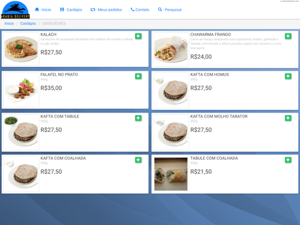Open Pesquisar search in navbar
The image size is (300, 225).
[x=170, y=9]
